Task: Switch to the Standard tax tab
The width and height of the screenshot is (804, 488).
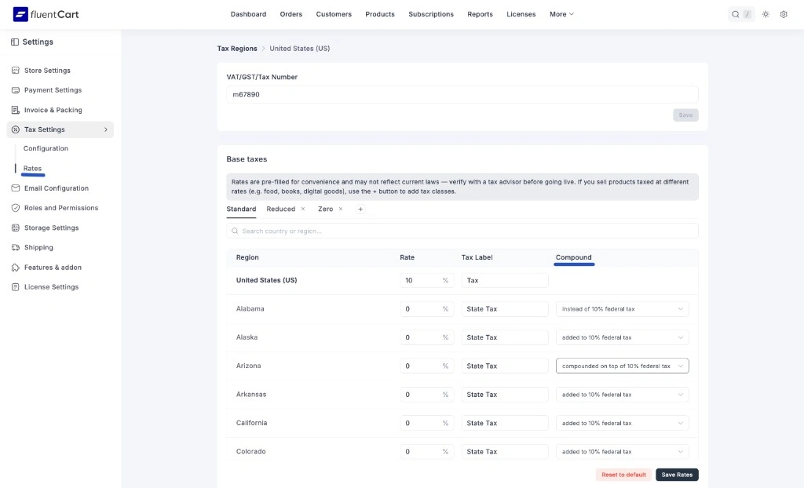Action: pos(241,209)
